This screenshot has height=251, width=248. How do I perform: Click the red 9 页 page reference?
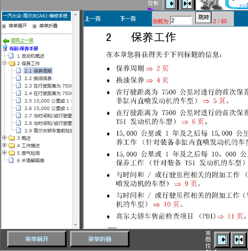click(191, 183)
